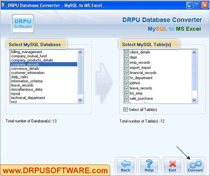210x176 pixels.
Task: Click table list scroll down arrow
Action: (x=194, y=100)
